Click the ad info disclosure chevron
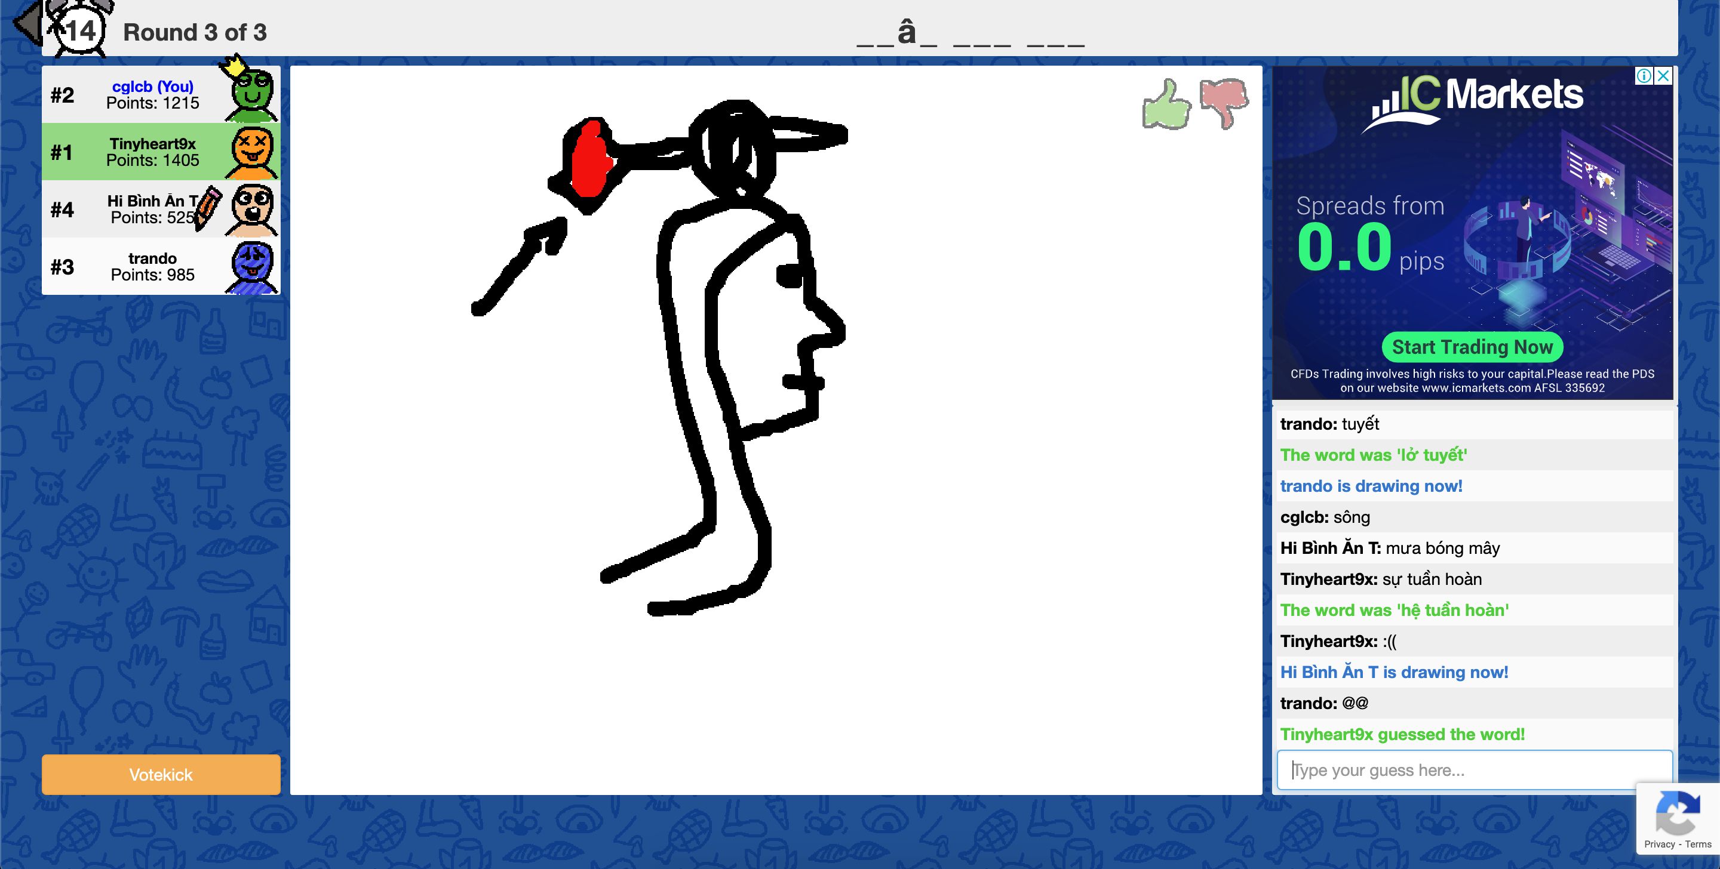This screenshot has height=869, width=1720. [1645, 76]
